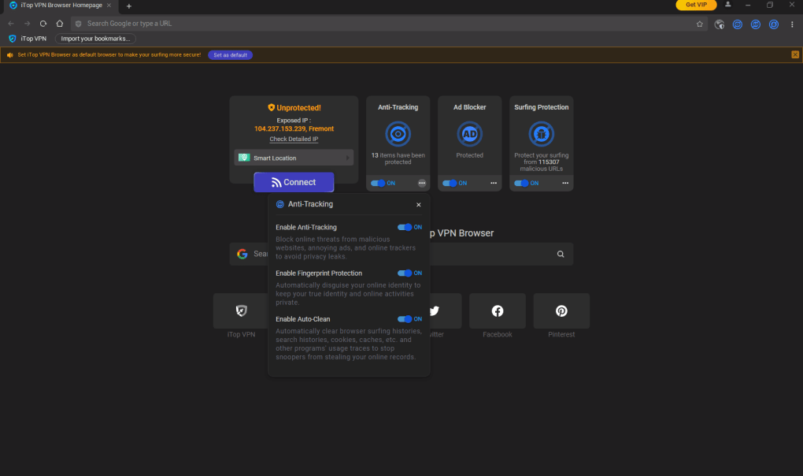803x476 pixels.
Task: Click the exposed IP address 104.237.153.239, Fremont
Action: tap(294, 128)
